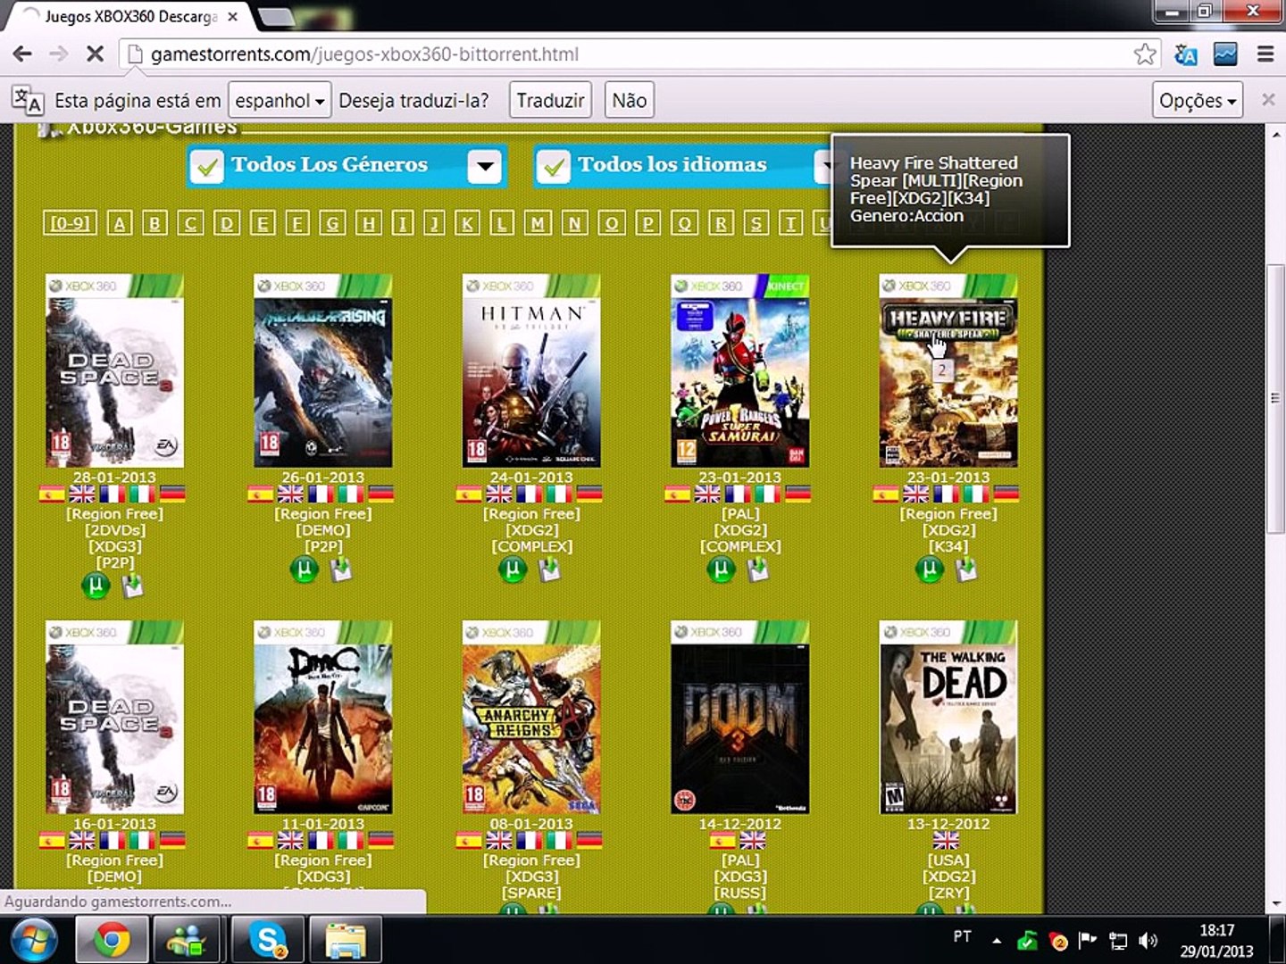Click the Traduzir button
This screenshot has width=1286, height=964.
point(550,100)
